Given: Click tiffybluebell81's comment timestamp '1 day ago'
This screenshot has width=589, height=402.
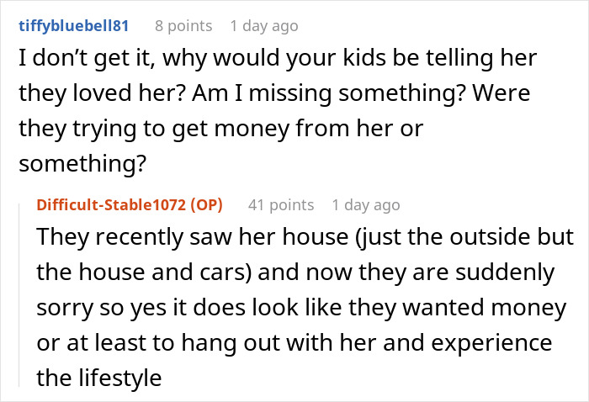Looking at the screenshot, I should (x=263, y=26).
